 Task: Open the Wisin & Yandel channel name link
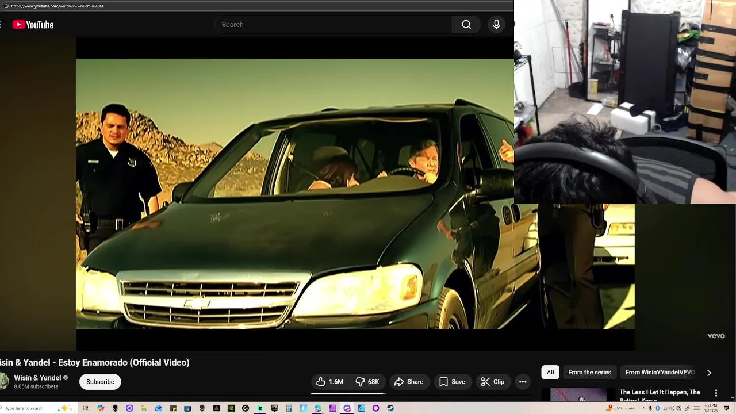pyautogui.click(x=37, y=378)
